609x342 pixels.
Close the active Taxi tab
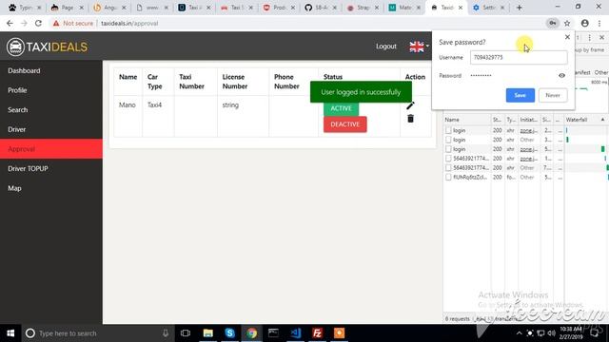pyautogui.click(x=461, y=8)
